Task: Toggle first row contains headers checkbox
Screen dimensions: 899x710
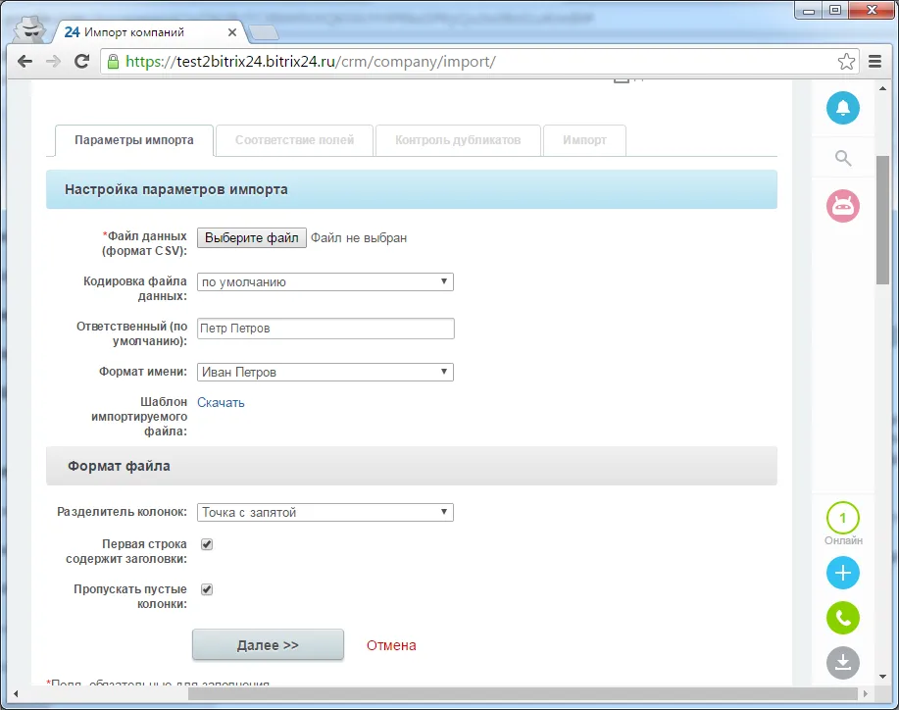Action: 207,544
